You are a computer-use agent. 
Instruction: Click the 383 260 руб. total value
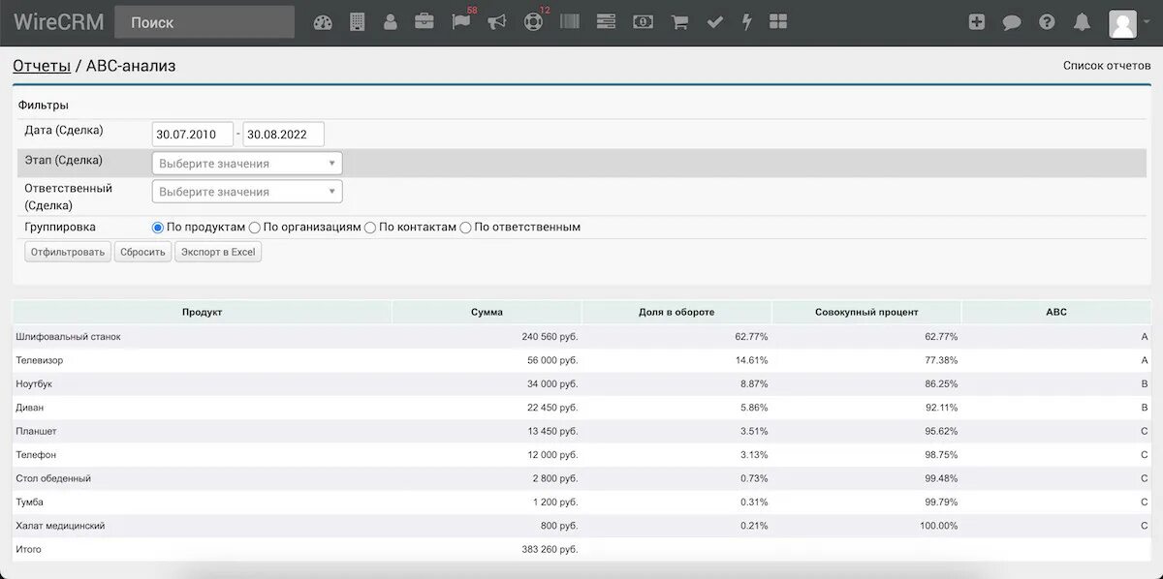(550, 549)
